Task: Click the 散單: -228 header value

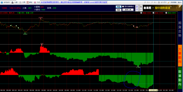Action: [52, 8]
